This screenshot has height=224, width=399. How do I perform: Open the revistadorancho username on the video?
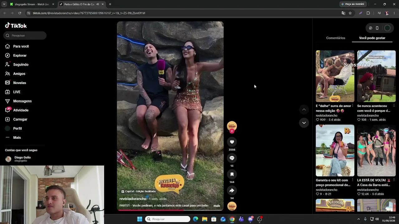tap(133, 199)
